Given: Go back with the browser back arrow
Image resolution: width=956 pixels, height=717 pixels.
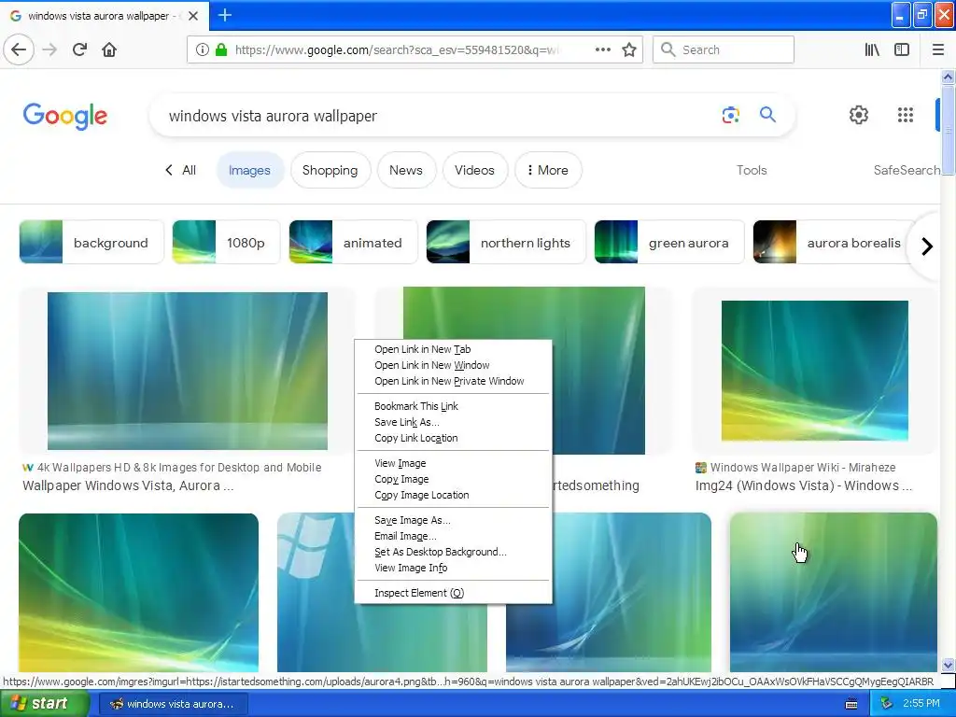Looking at the screenshot, I should click(x=19, y=49).
